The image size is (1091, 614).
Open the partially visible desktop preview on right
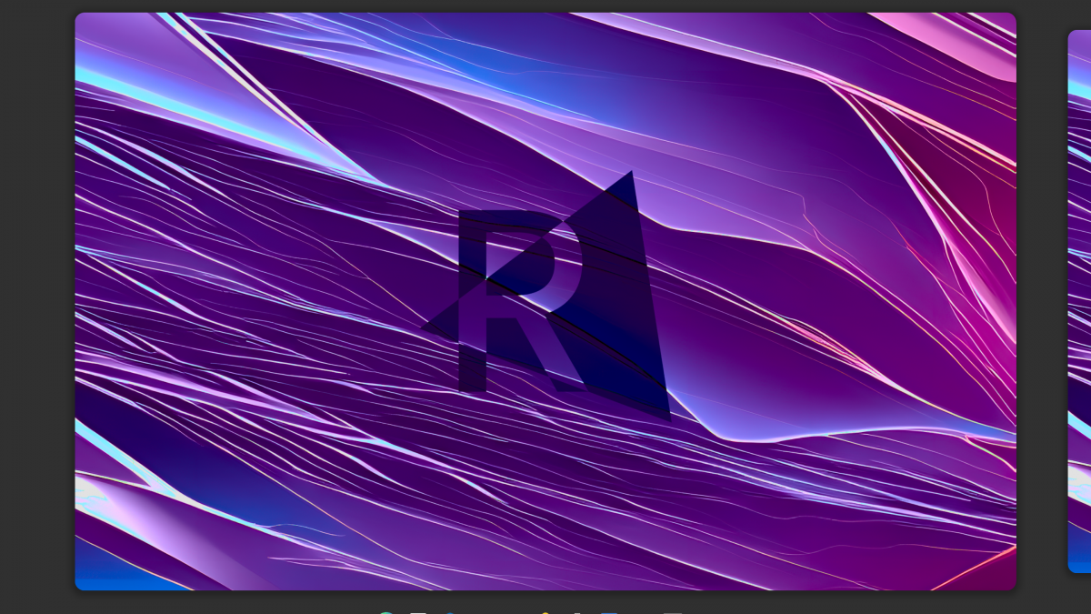1079,301
